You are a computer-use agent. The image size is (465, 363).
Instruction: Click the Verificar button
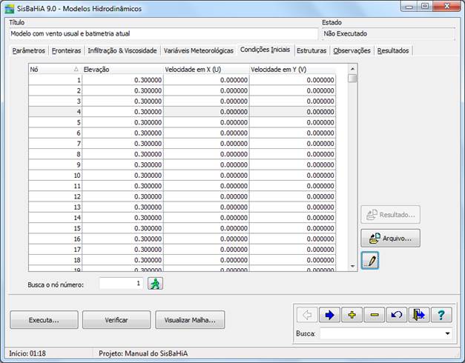116,320
